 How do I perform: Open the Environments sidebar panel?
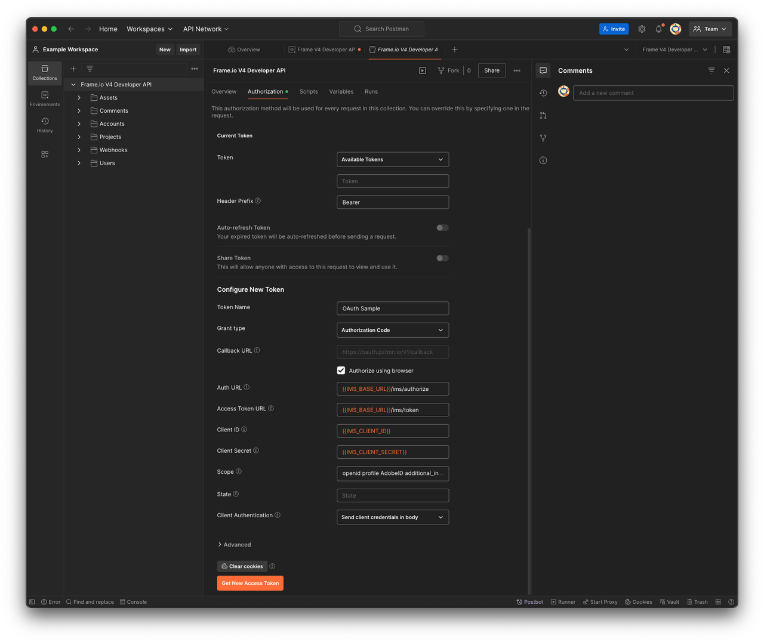pyautogui.click(x=45, y=99)
